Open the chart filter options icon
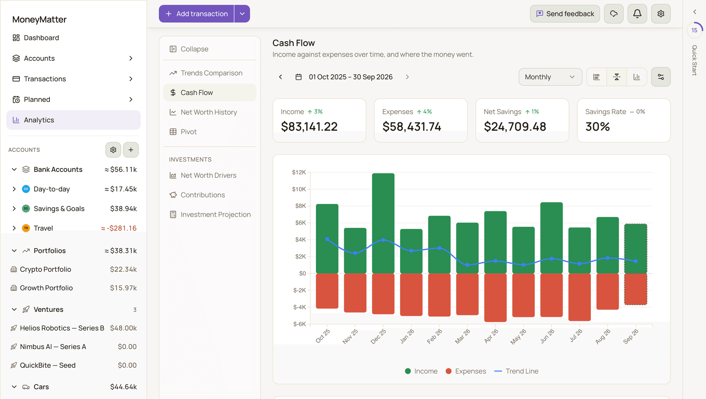This screenshot has width=706, height=399. (x=661, y=77)
